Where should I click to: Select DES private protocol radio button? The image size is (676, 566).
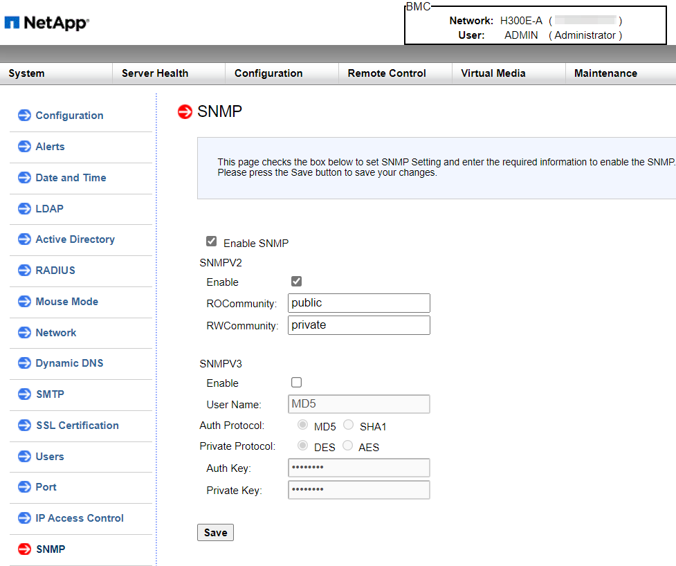pyautogui.click(x=302, y=446)
